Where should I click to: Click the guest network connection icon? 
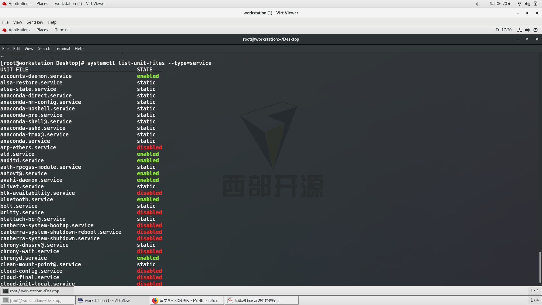(x=519, y=30)
